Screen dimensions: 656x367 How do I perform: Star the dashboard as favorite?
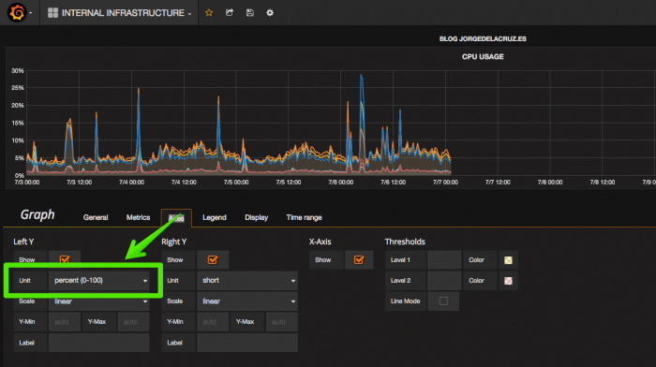[209, 12]
